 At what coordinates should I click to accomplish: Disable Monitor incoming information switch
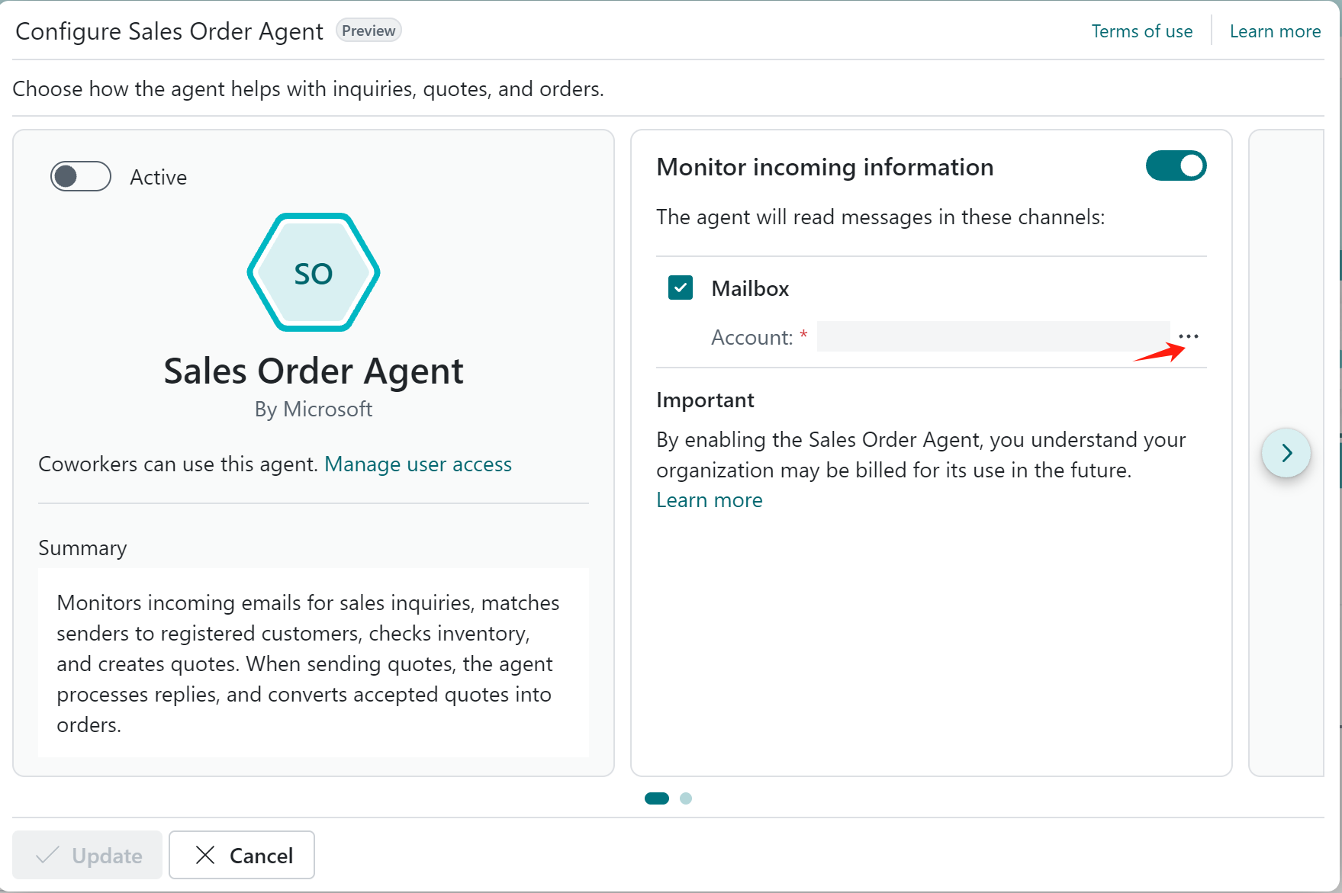pos(1176,166)
